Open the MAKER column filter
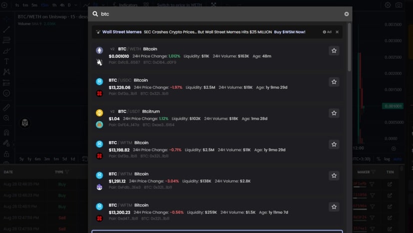The height and width of the screenshot is (233, 413). [x=374, y=172]
